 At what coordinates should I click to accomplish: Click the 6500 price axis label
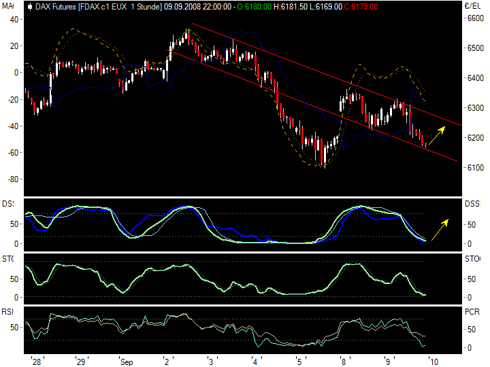475,48
